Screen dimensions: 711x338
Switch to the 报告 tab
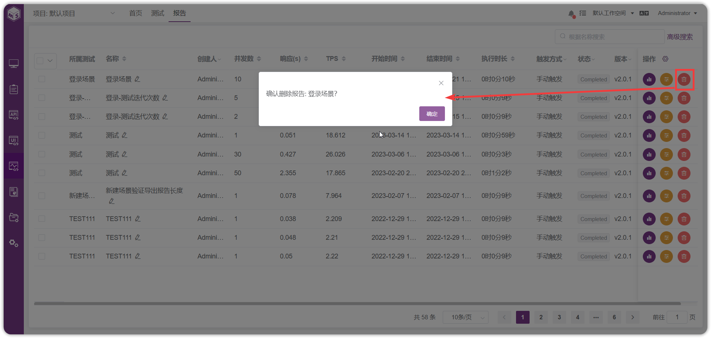(x=180, y=13)
